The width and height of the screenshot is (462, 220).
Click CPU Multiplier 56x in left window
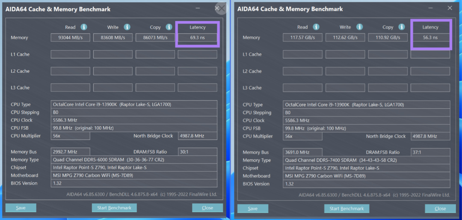pyautogui.click(x=71, y=136)
